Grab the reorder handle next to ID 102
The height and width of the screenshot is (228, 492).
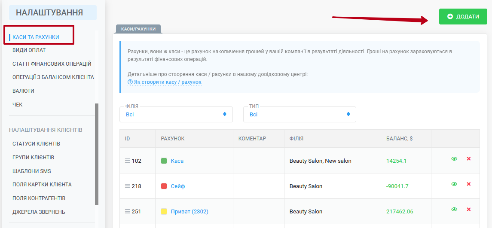tap(127, 161)
